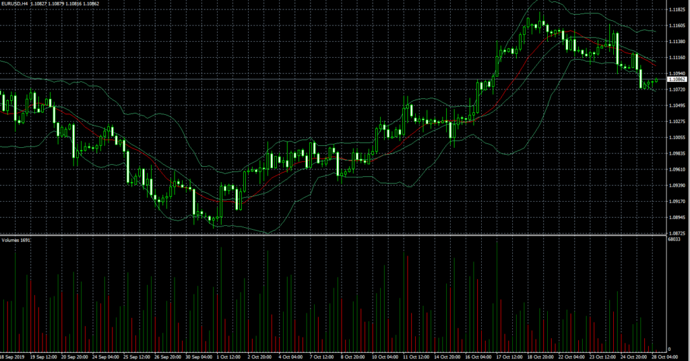Click the '11 Oct 12:00' time axis label

pyautogui.click(x=416, y=357)
